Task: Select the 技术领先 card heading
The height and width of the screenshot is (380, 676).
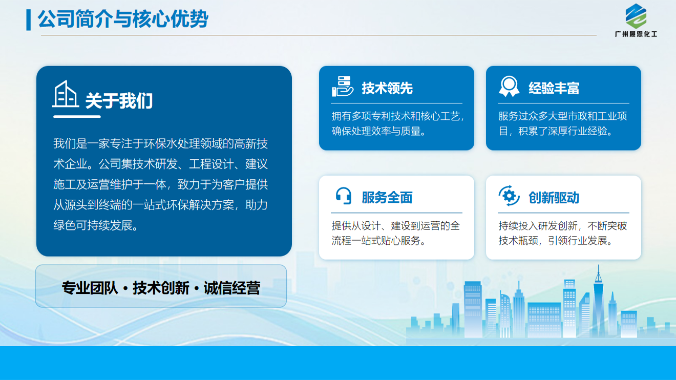Action: click(387, 88)
